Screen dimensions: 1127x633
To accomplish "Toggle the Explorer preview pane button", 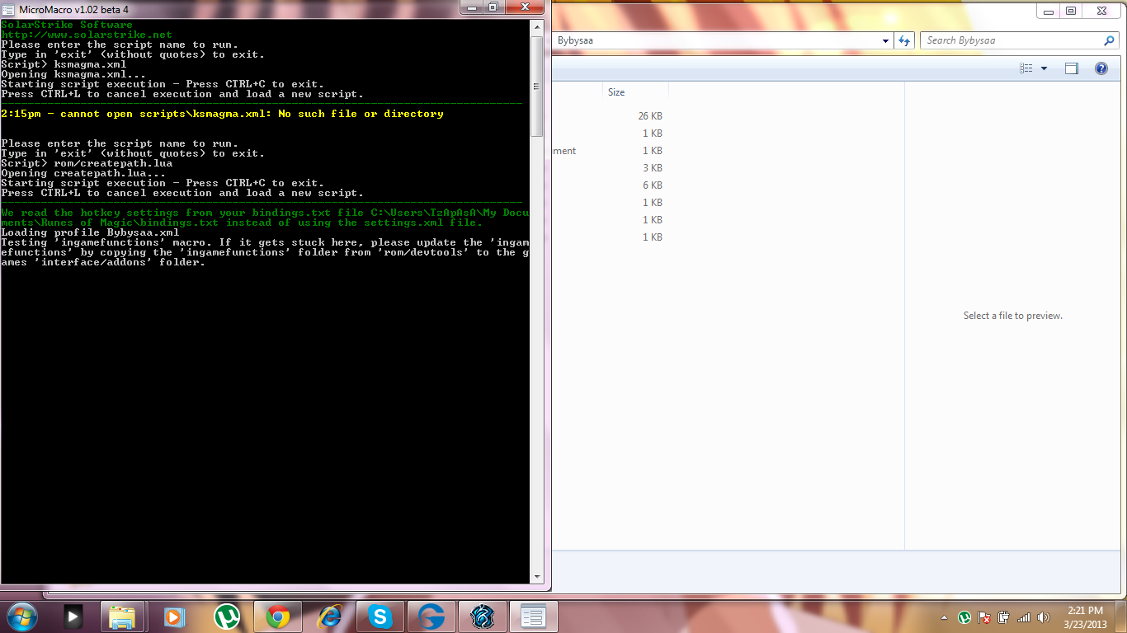I will pos(1071,68).
